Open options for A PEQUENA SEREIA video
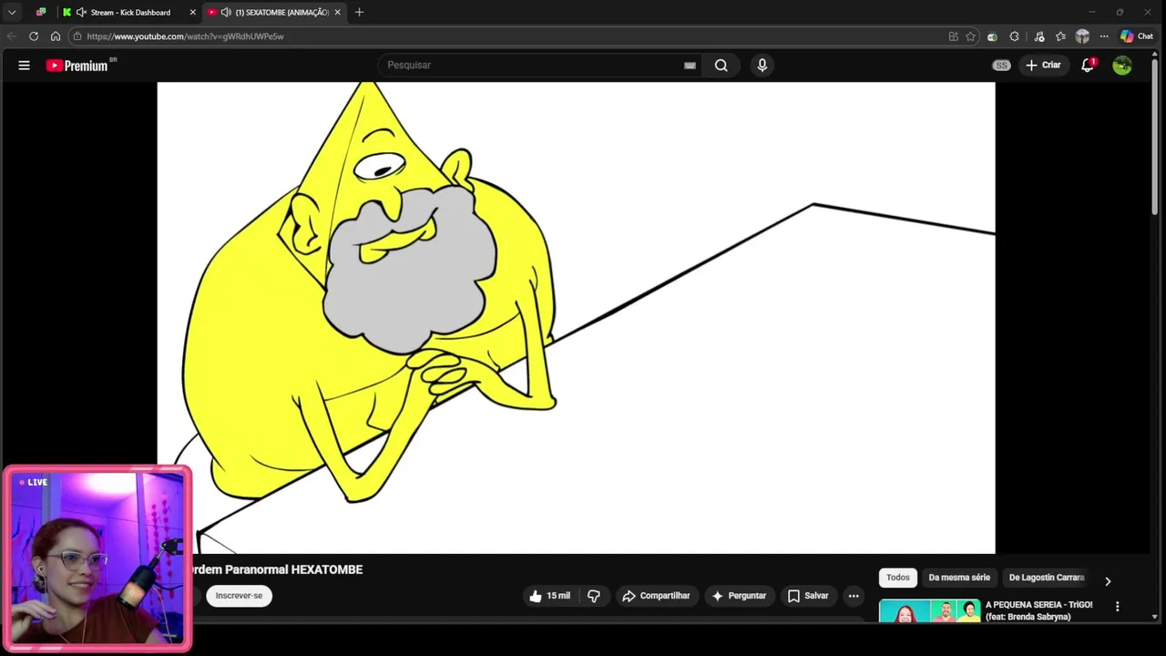This screenshot has height=656, width=1166. (x=1118, y=606)
